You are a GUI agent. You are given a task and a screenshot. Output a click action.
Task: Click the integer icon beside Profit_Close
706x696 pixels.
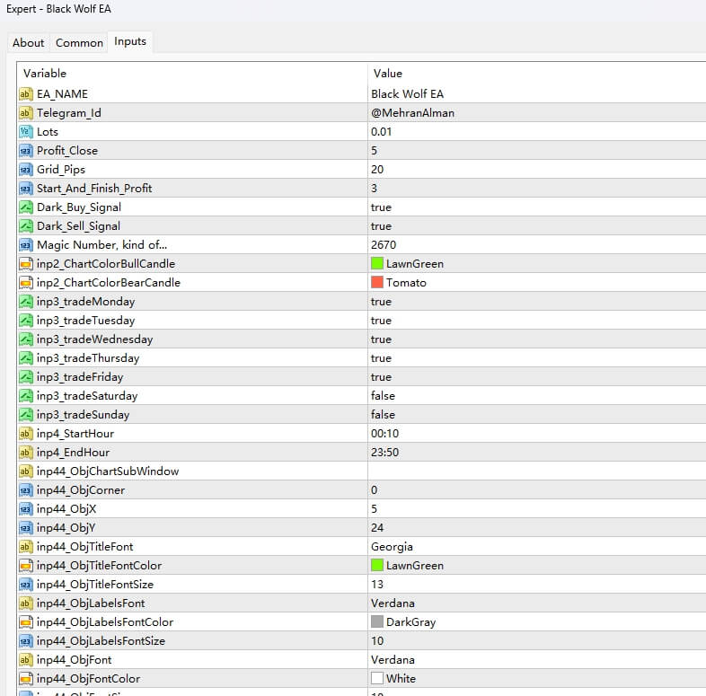point(25,151)
